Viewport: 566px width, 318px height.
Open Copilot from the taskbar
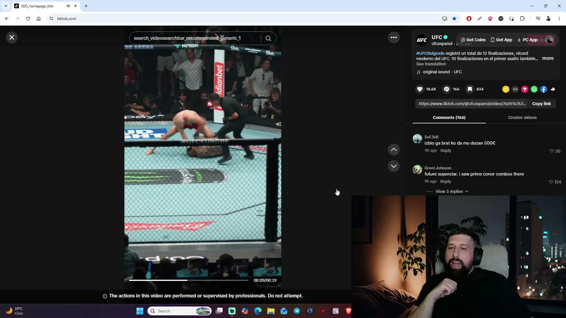pos(245,311)
